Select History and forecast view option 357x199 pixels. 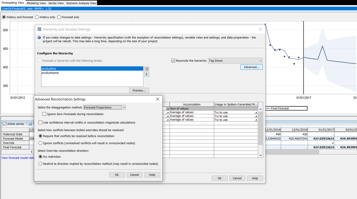tap(4, 17)
